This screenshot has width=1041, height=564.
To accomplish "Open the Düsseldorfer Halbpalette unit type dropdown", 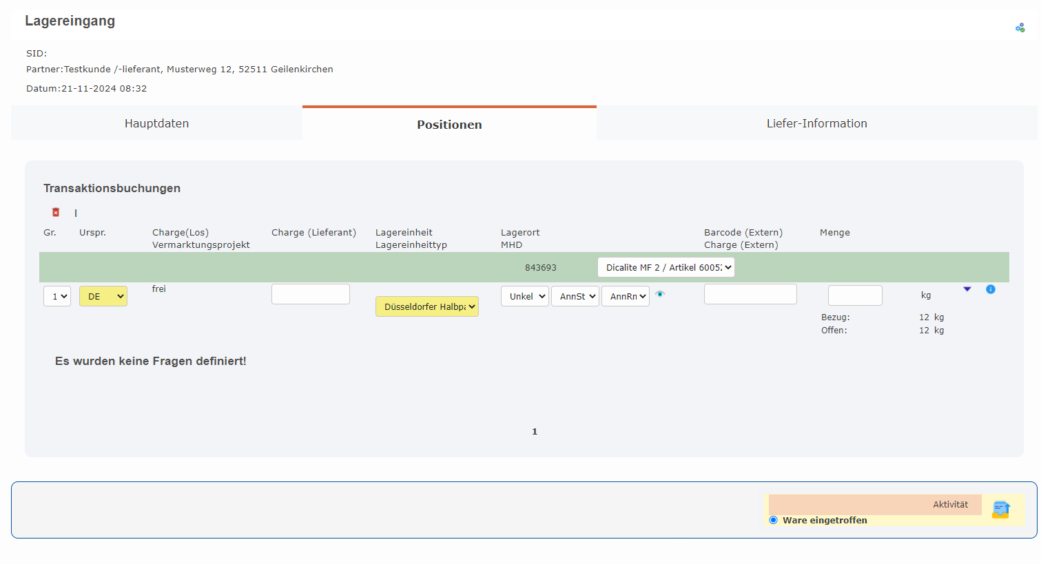I will (x=427, y=306).
